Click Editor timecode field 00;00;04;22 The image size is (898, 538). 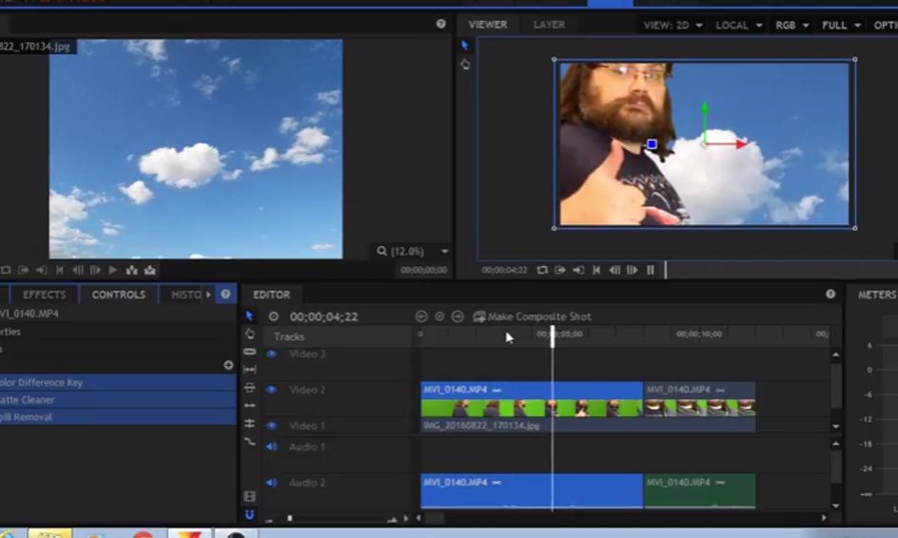pos(323,317)
